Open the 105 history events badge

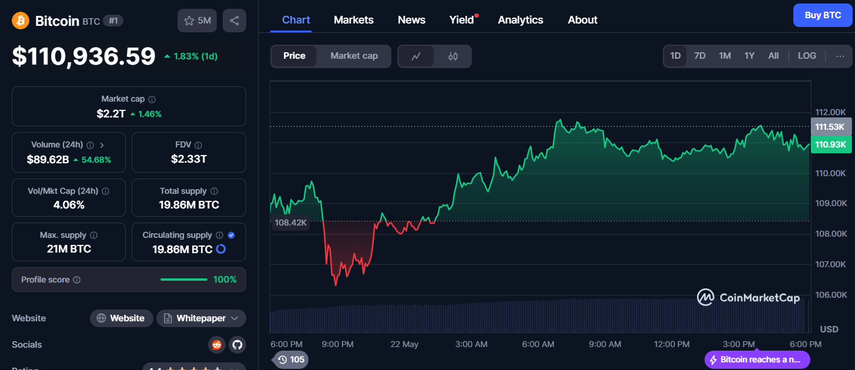coord(291,359)
